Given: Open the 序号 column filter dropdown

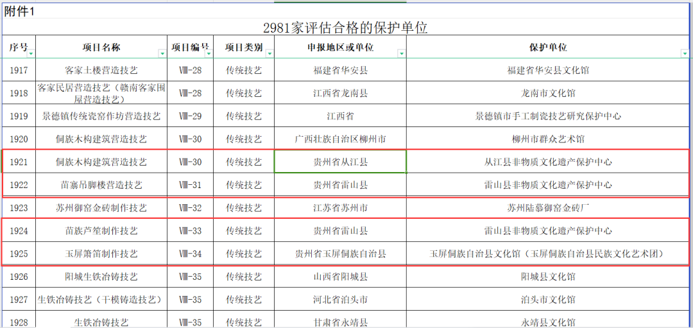Looking at the screenshot, I should pyautogui.click(x=31, y=54).
